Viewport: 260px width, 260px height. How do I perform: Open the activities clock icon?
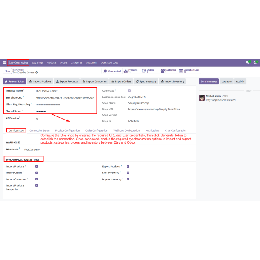256,62
